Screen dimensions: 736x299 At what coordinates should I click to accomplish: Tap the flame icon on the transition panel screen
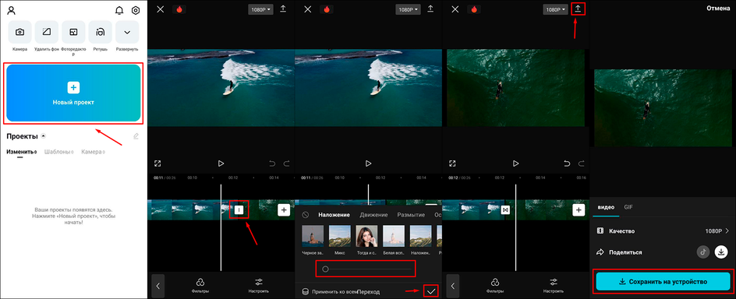[327, 9]
